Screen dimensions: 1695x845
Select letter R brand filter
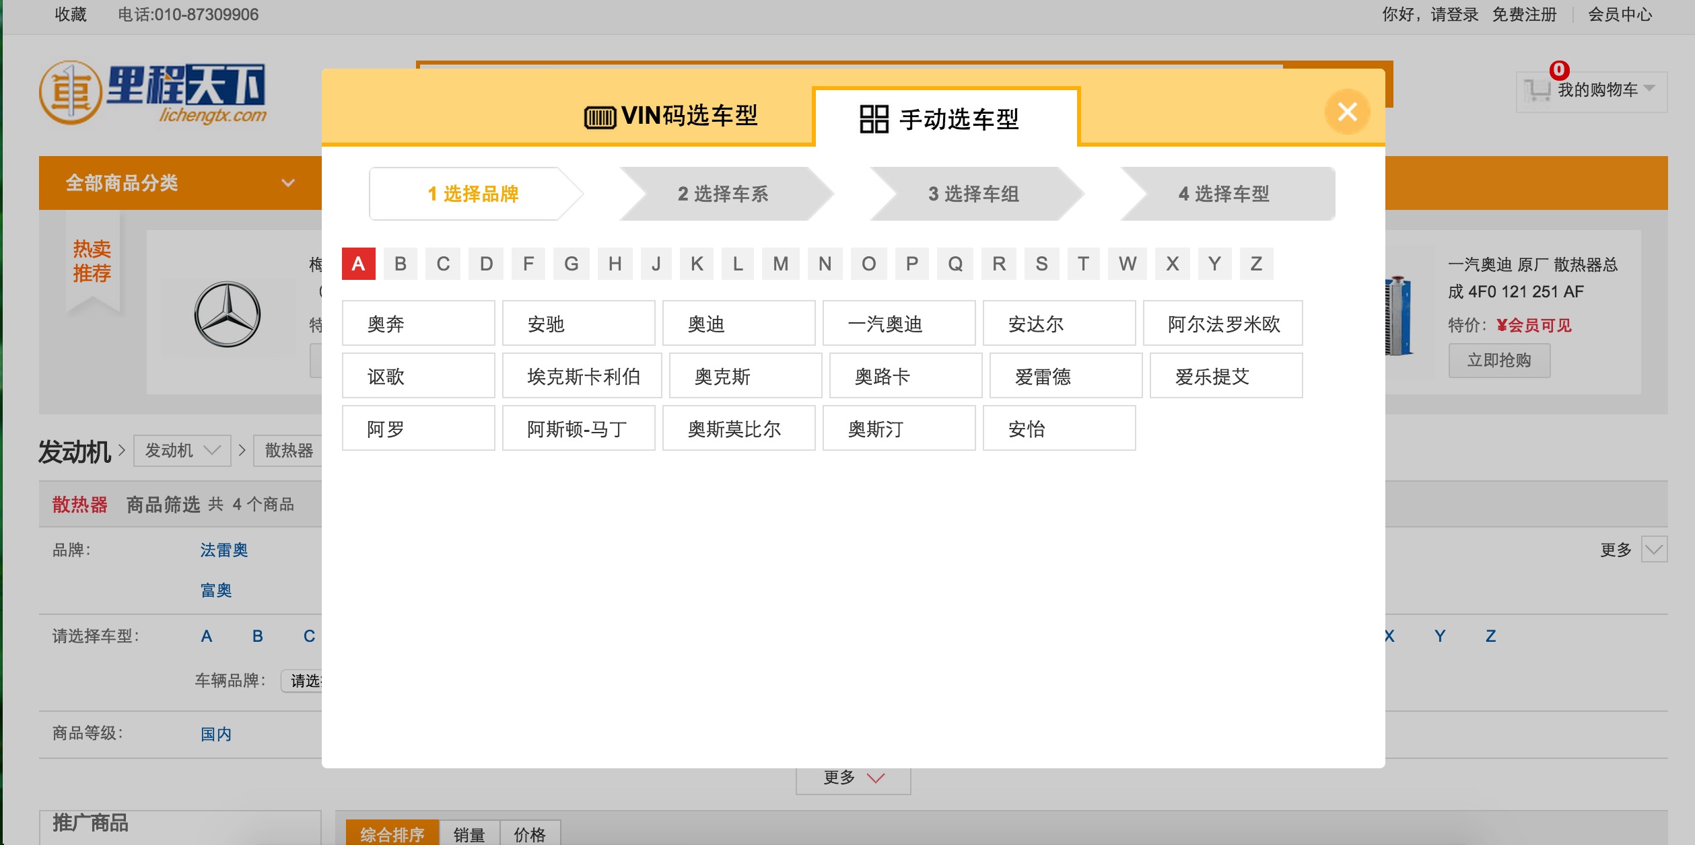999,264
